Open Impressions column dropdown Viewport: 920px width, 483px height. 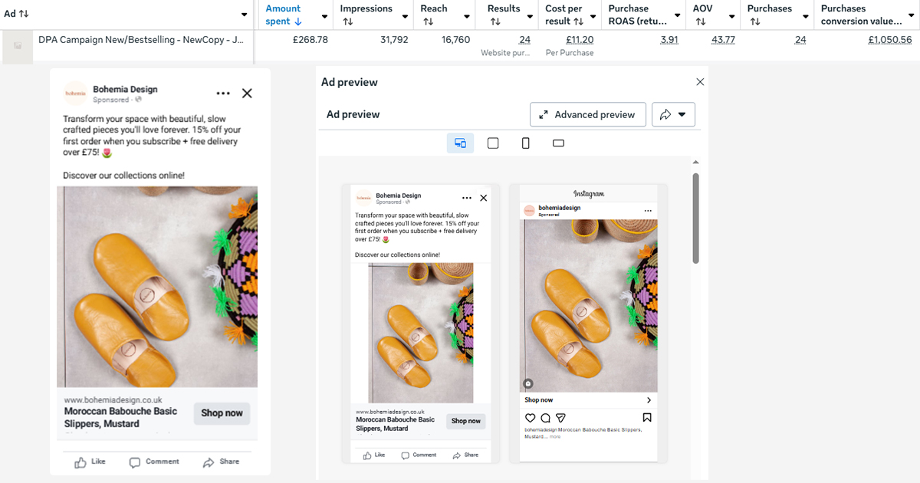[x=406, y=15]
